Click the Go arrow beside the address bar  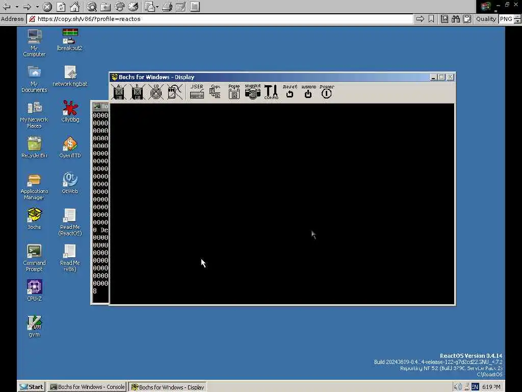420,19
